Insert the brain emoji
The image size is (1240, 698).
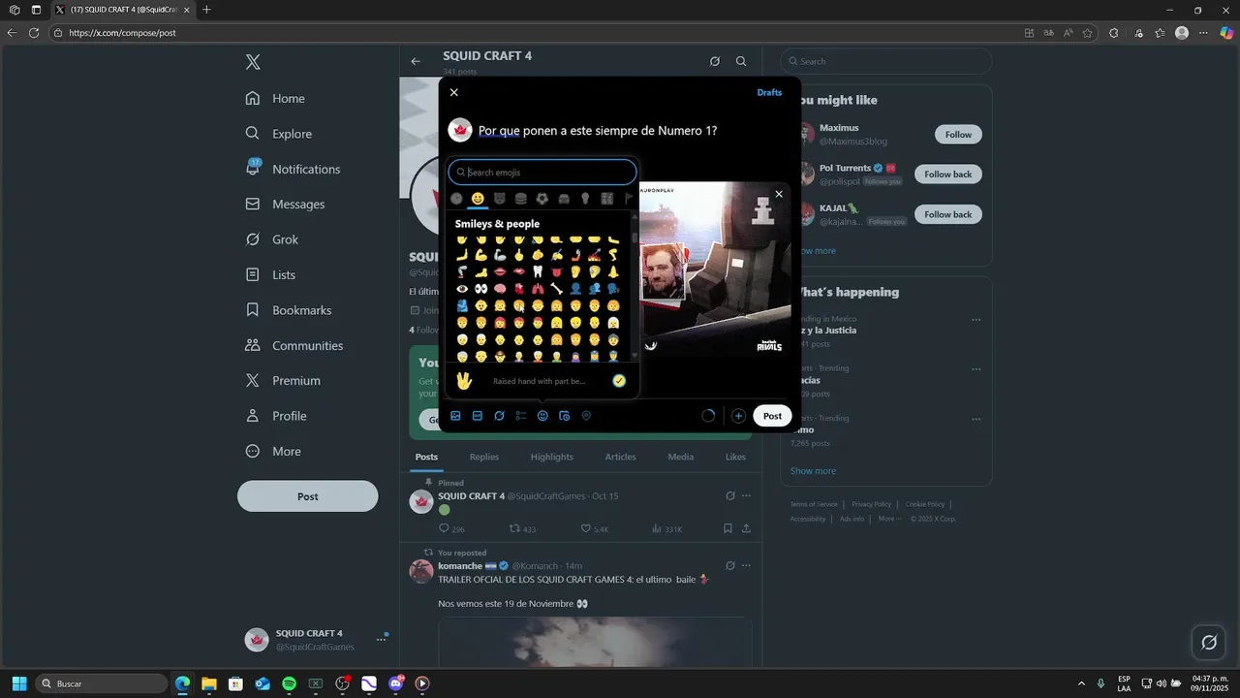tap(500, 289)
